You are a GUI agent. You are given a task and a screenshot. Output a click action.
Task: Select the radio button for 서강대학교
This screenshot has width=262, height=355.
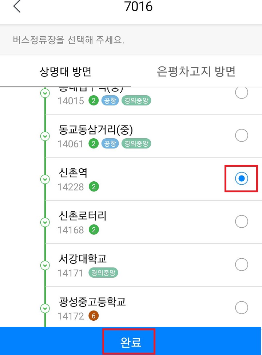pyautogui.click(x=241, y=265)
